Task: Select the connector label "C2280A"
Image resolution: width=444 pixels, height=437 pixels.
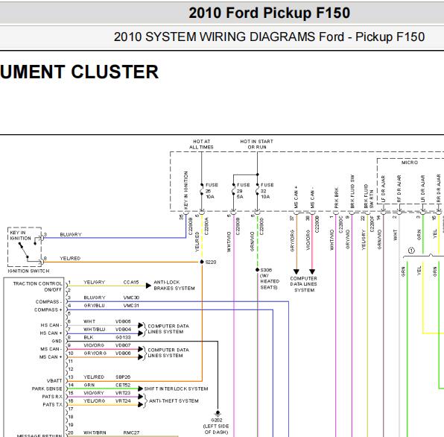Action: pos(206,226)
